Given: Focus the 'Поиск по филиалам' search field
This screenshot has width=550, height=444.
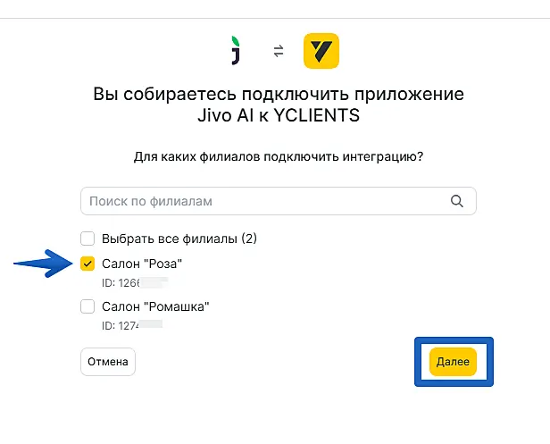Looking at the screenshot, I should pyautogui.click(x=263, y=201).
